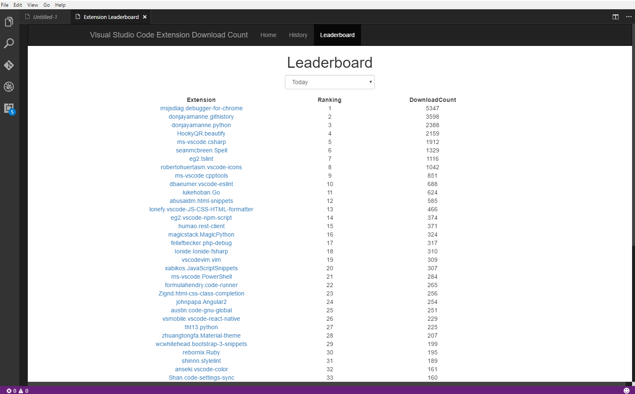Open xabikos.JavaScriptSnippets link

tap(201, 268)
